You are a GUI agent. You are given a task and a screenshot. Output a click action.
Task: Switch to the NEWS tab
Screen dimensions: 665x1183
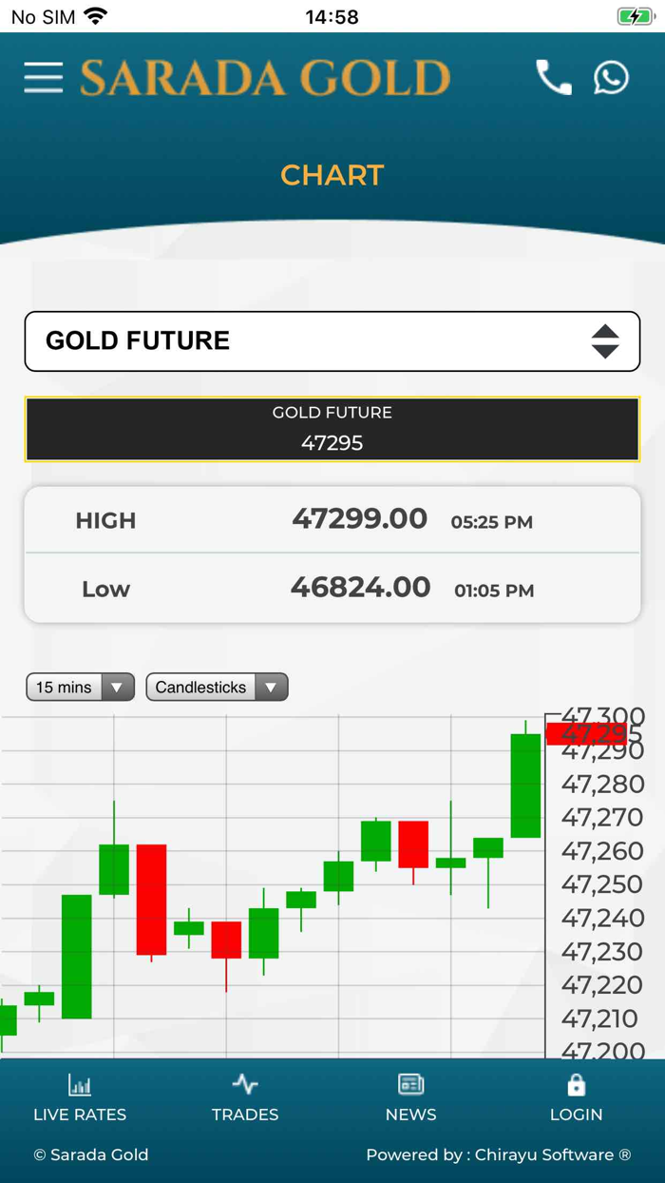(410, 1098)
